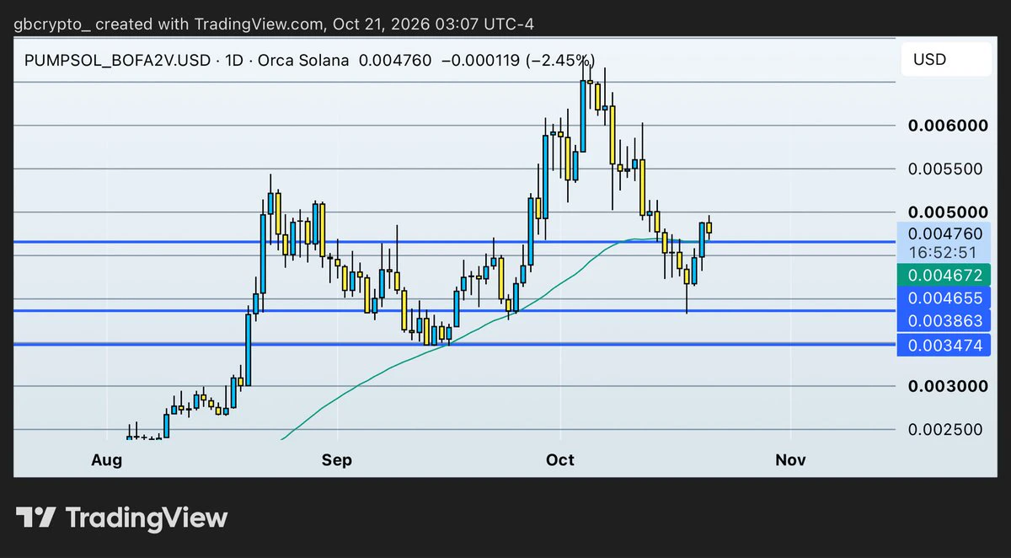
Task: Click the Aug label on time axis
Action: tap(106, 459)
